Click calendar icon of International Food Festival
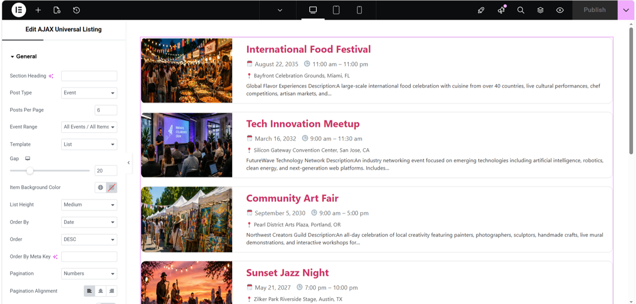Viewport: 636px width, 304px height. tap(250, 64)
